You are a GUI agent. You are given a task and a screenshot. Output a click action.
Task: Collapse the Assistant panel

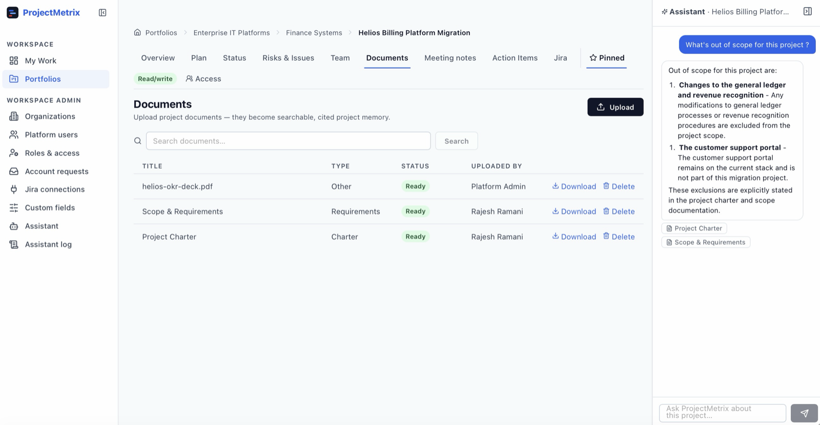tap(808, 11)
